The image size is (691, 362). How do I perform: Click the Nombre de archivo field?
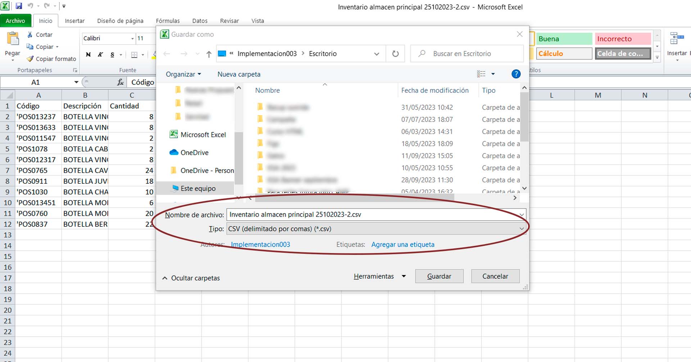coord(372,215)
